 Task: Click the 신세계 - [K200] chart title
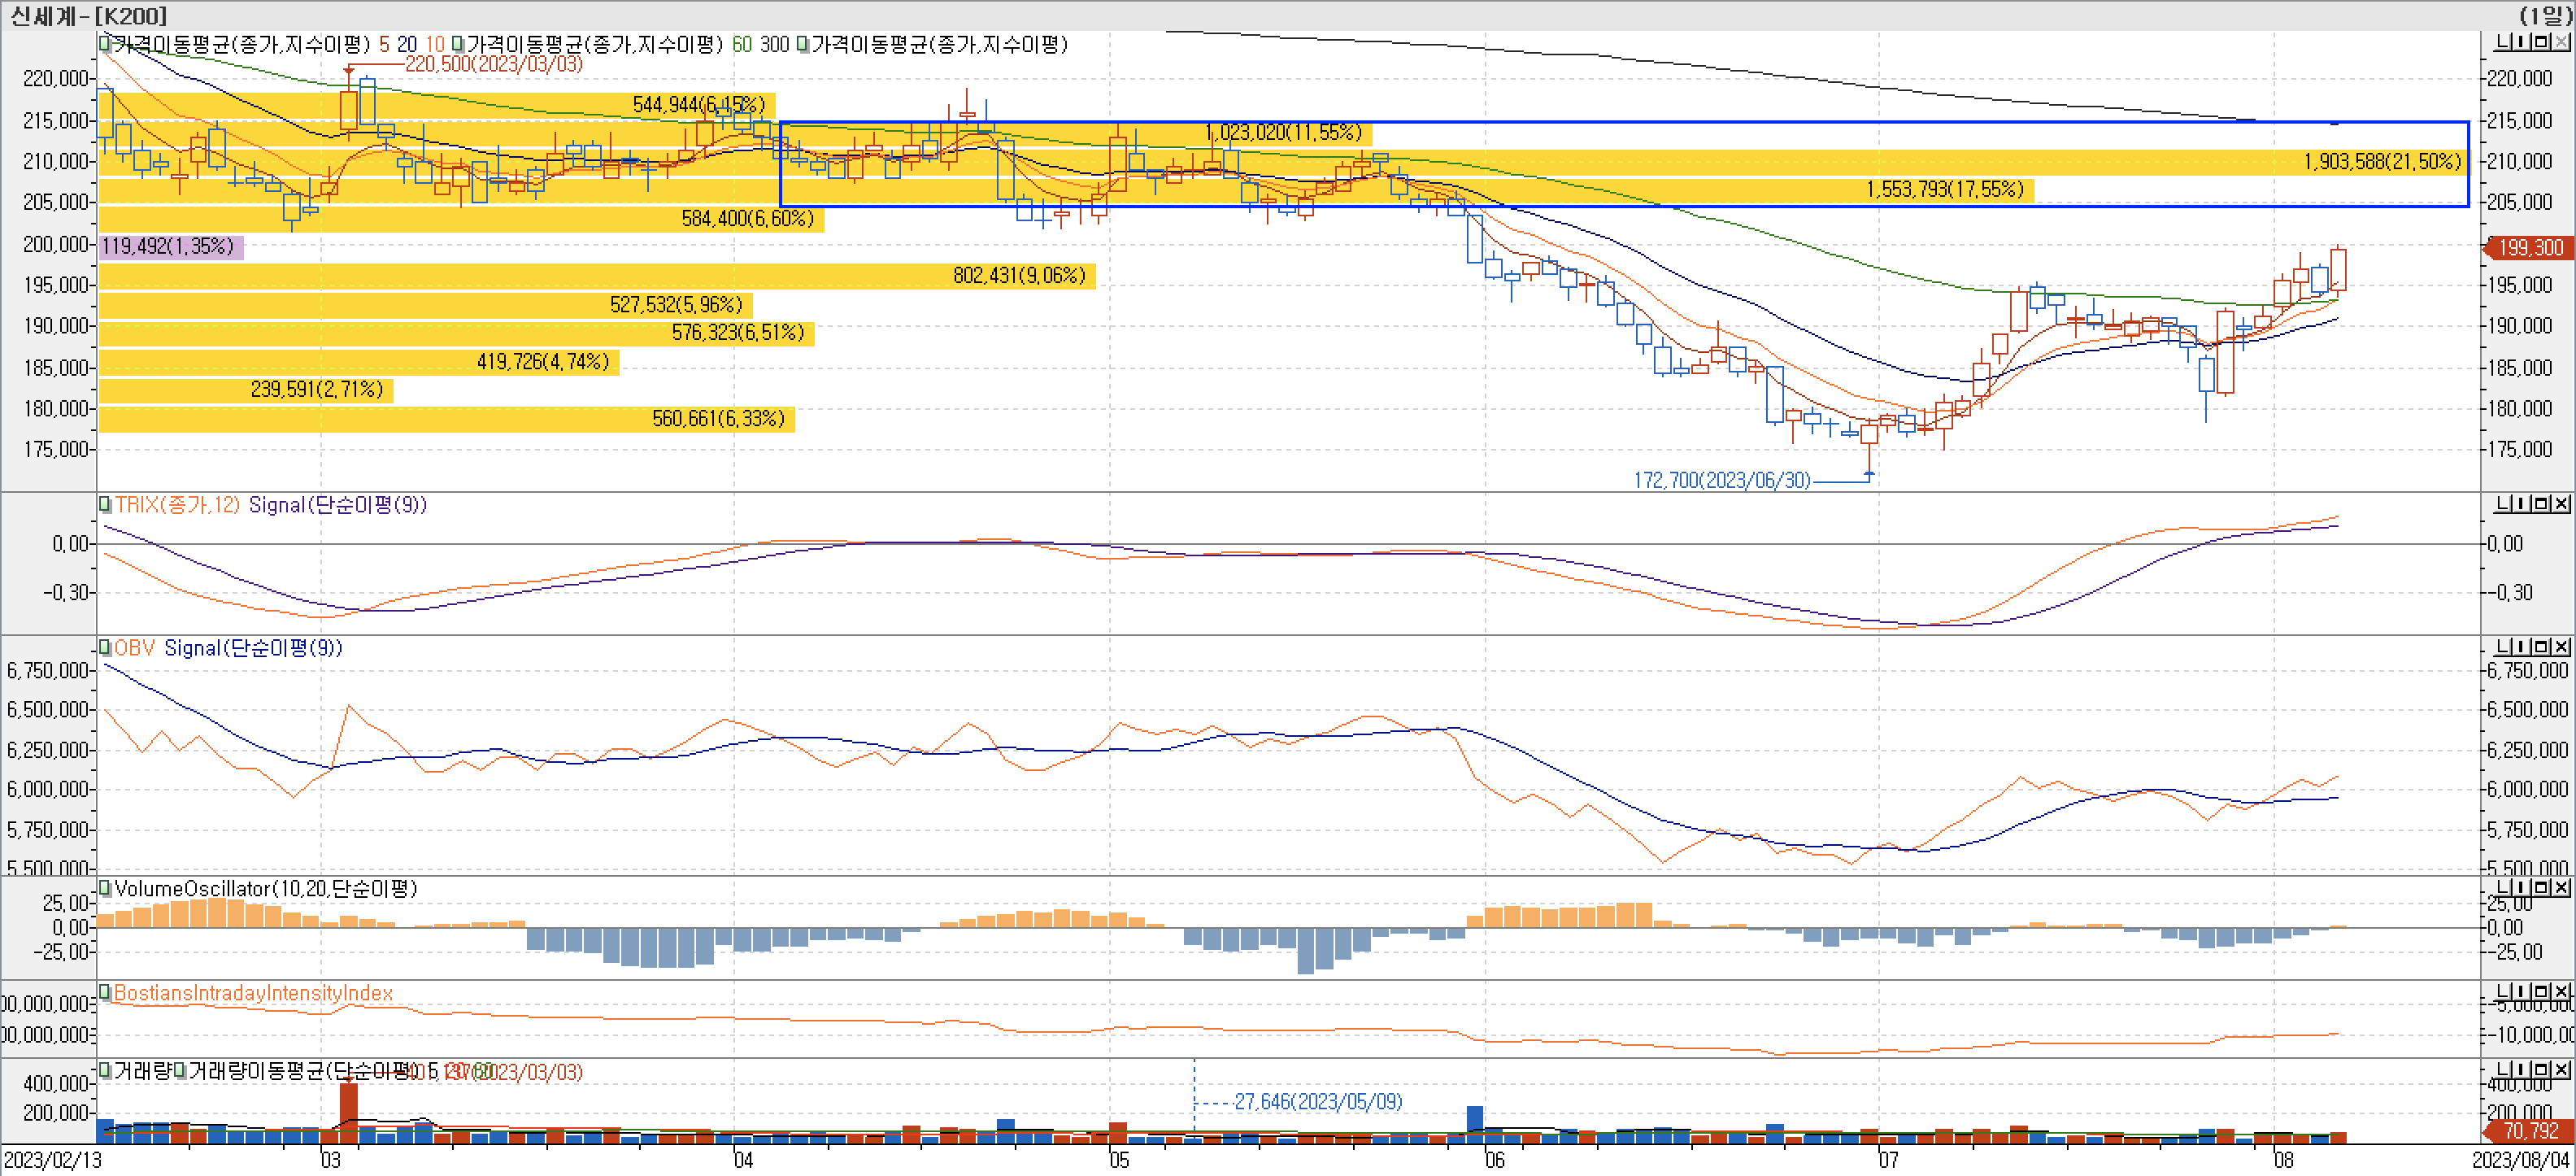click(88, 15)
